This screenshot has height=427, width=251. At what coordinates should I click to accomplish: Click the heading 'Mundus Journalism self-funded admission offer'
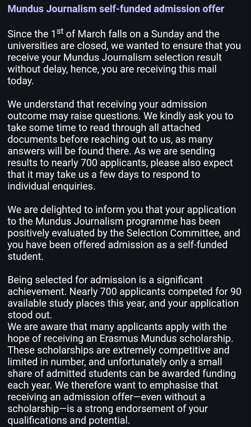[116, 9]
